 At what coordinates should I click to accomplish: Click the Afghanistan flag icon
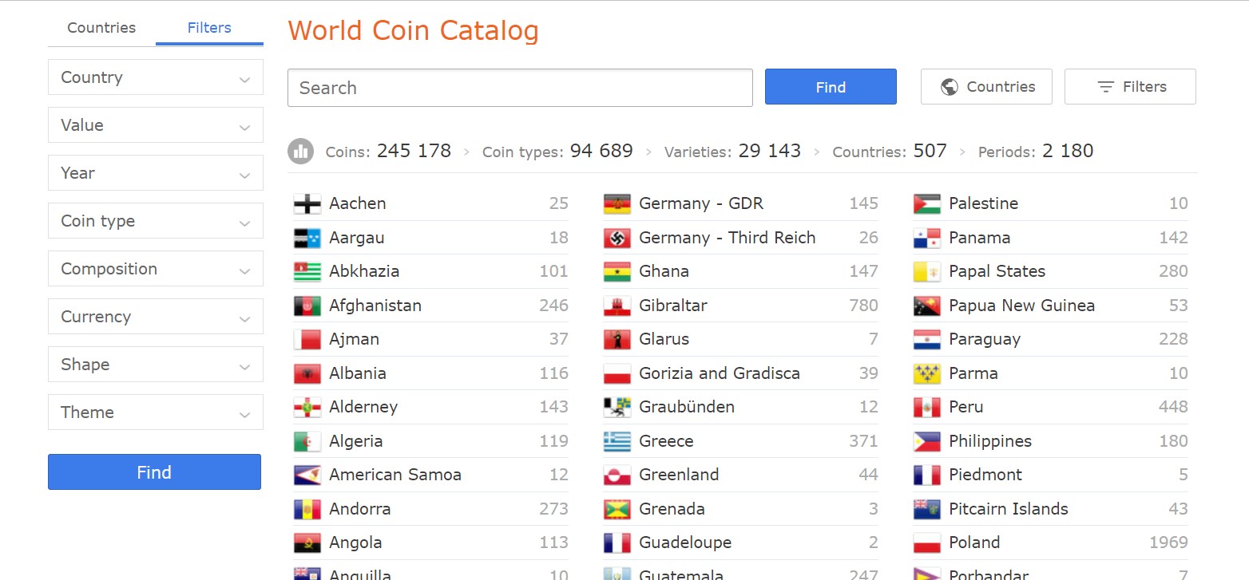(307, 306)
